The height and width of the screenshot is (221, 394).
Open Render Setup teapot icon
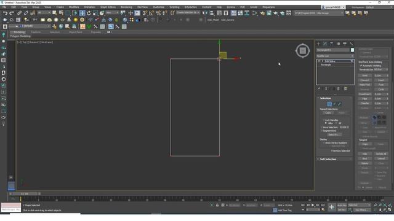(262, 13)
